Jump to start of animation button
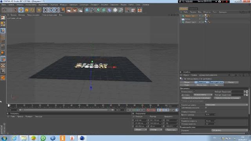Image resolution: width=251 pixels, height=141 pixels. [x=128, y=110]
